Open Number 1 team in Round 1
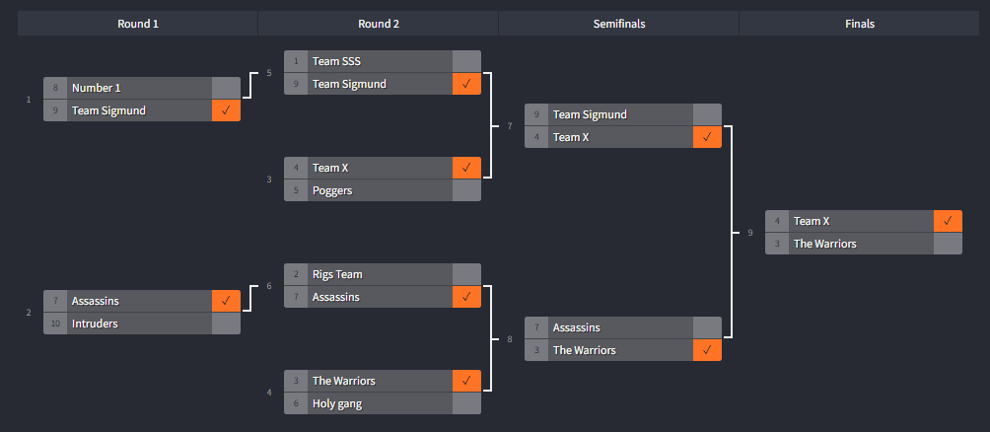The height and width of the screenshot is (432, 990). 96,88
